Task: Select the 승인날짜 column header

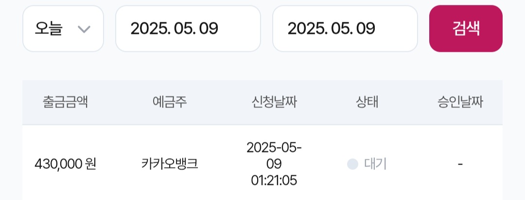Action: (460, 102)
